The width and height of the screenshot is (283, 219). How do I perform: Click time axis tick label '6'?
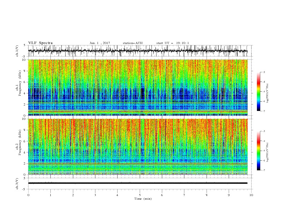click(162, 195)
